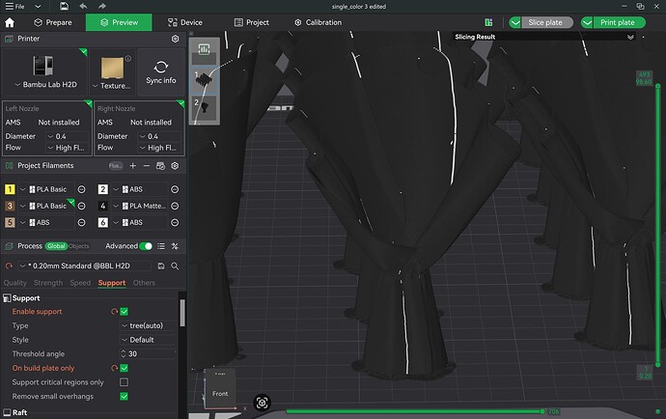Click edit icon for filament 5 ABS
This screenshot has height=419, width=666.
[81, 223]
